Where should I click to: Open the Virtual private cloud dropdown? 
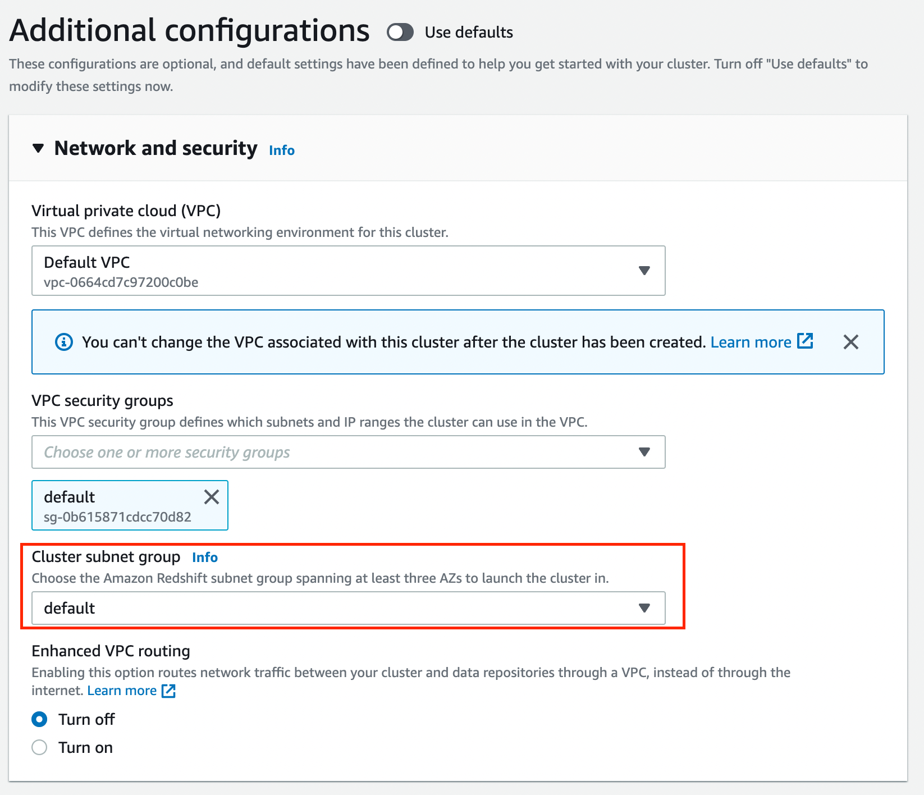pyautogui.click(x=348, y=271)
